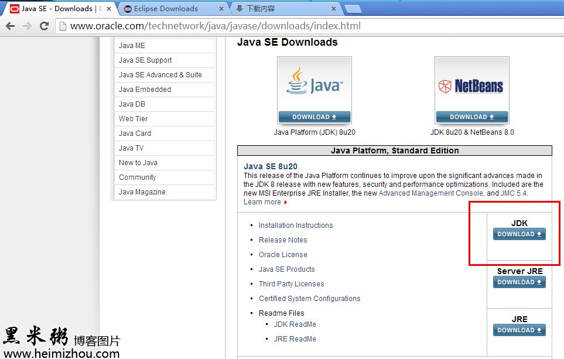This screenshot has height=359, width=564.
Task: Open the Installation Instructions link
Action: tap(296, 225)
